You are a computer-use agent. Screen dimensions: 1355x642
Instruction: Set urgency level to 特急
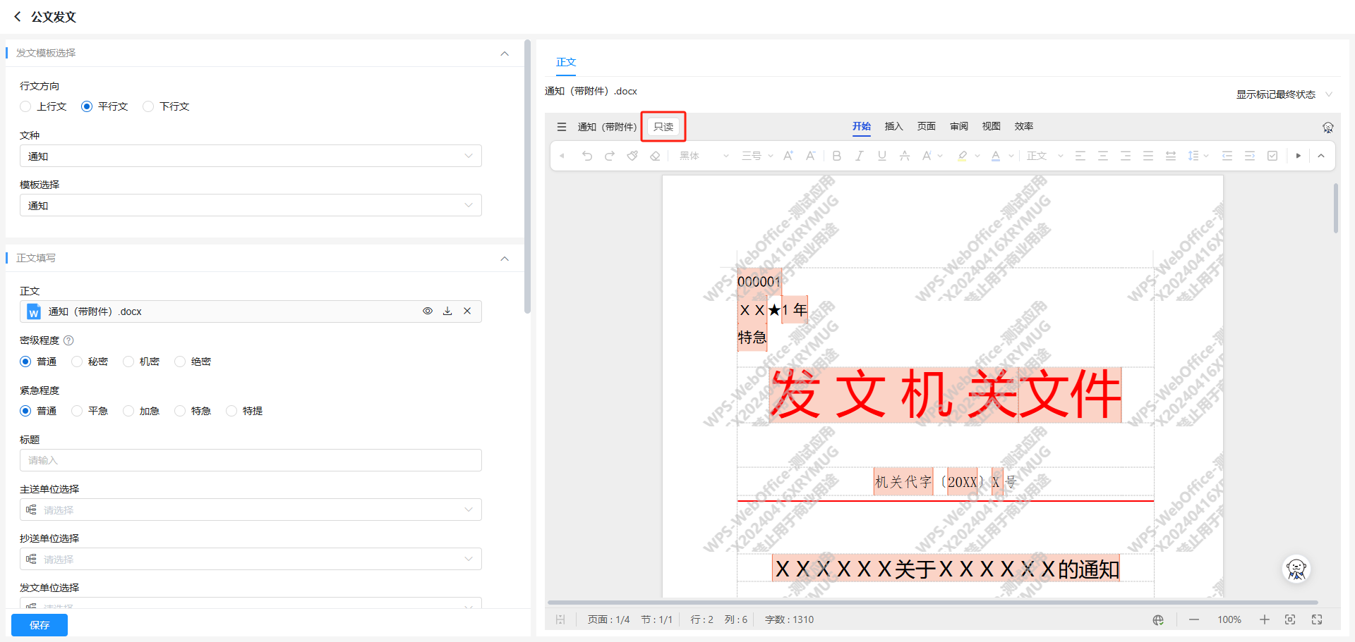click(180, 411)
